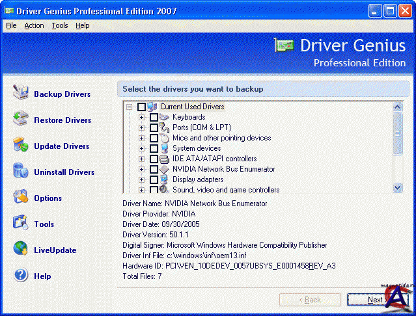Enable the Display adapters checkbox

tap(154, 179)
